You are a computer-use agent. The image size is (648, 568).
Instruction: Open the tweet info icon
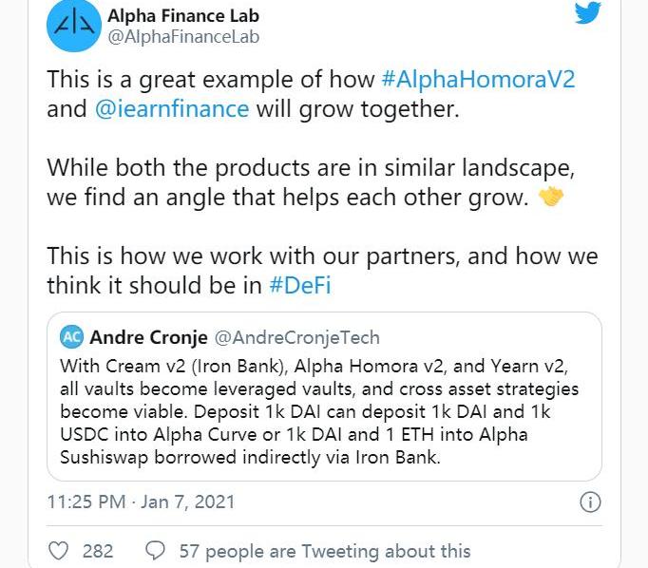(x=589, y=502)
